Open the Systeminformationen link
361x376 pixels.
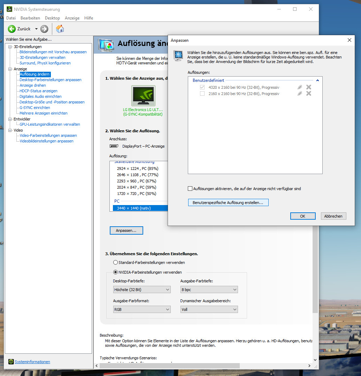[x=32, y=362]
